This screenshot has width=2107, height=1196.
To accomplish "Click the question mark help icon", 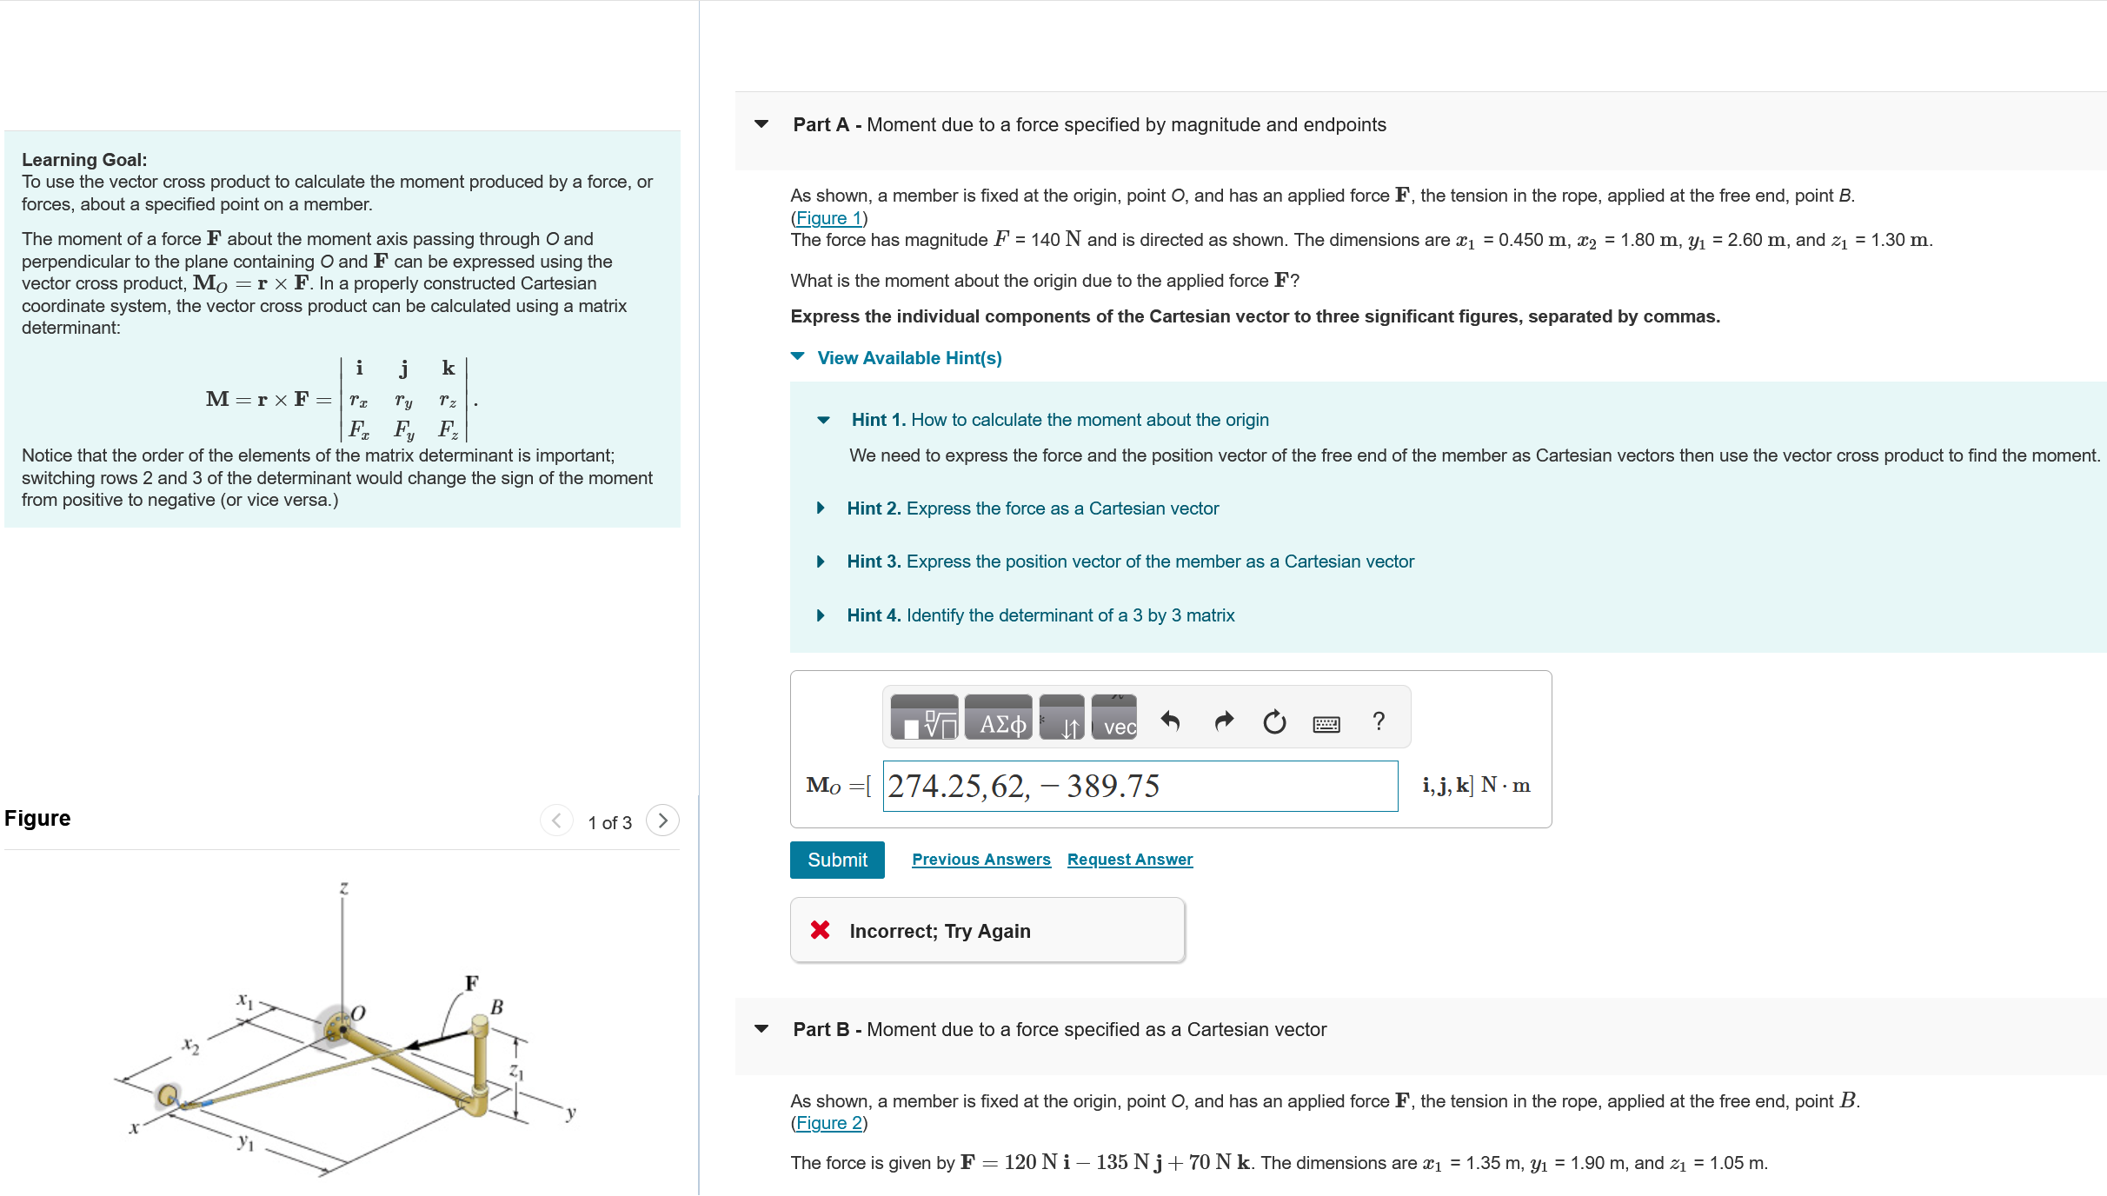I will coord(1378,721).
